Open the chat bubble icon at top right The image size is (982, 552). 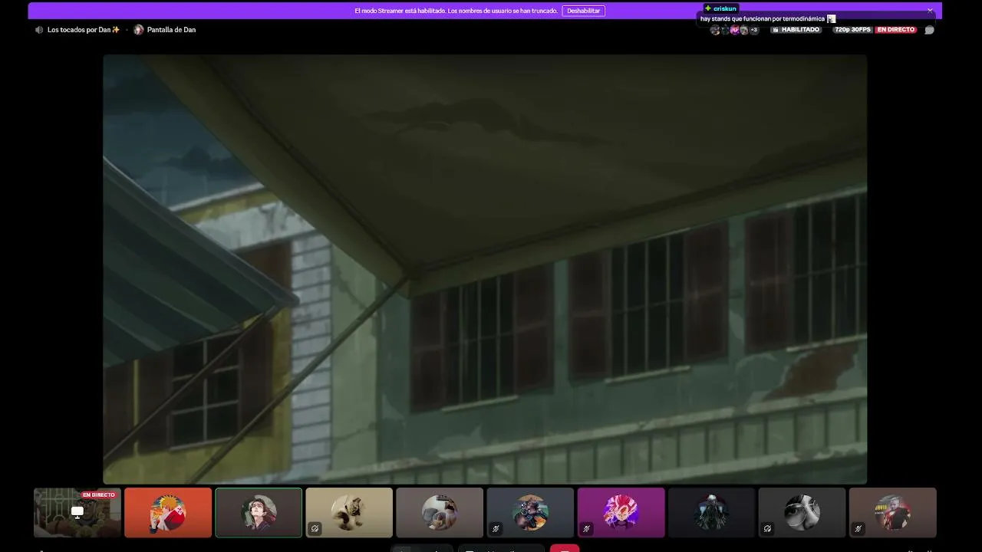point(929,30)
